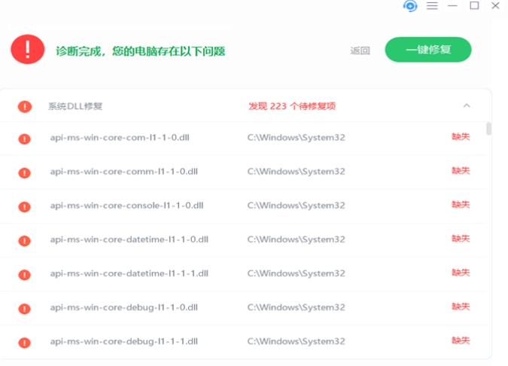Click 缺失 status for api-ms-win-core-debug-l1-1-1.dll
Image resolution: width=508 pixels, height=366 pixels.
pyautogui.click(x=461, y=341)
